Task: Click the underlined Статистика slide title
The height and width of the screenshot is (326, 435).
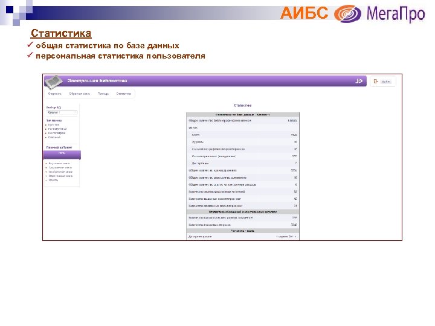Action: (x=61, y=33)
